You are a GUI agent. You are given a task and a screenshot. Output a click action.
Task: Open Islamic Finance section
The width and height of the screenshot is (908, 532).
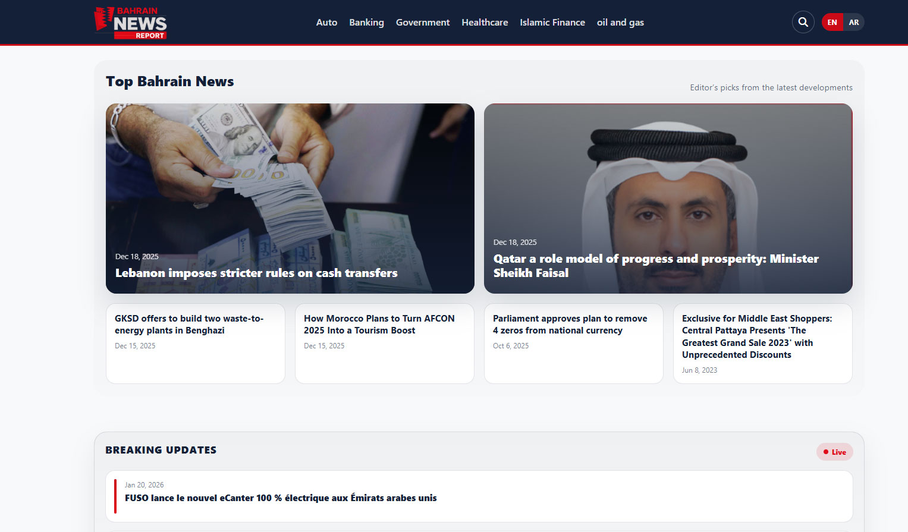pyautogui.click(x=552, y=23)
